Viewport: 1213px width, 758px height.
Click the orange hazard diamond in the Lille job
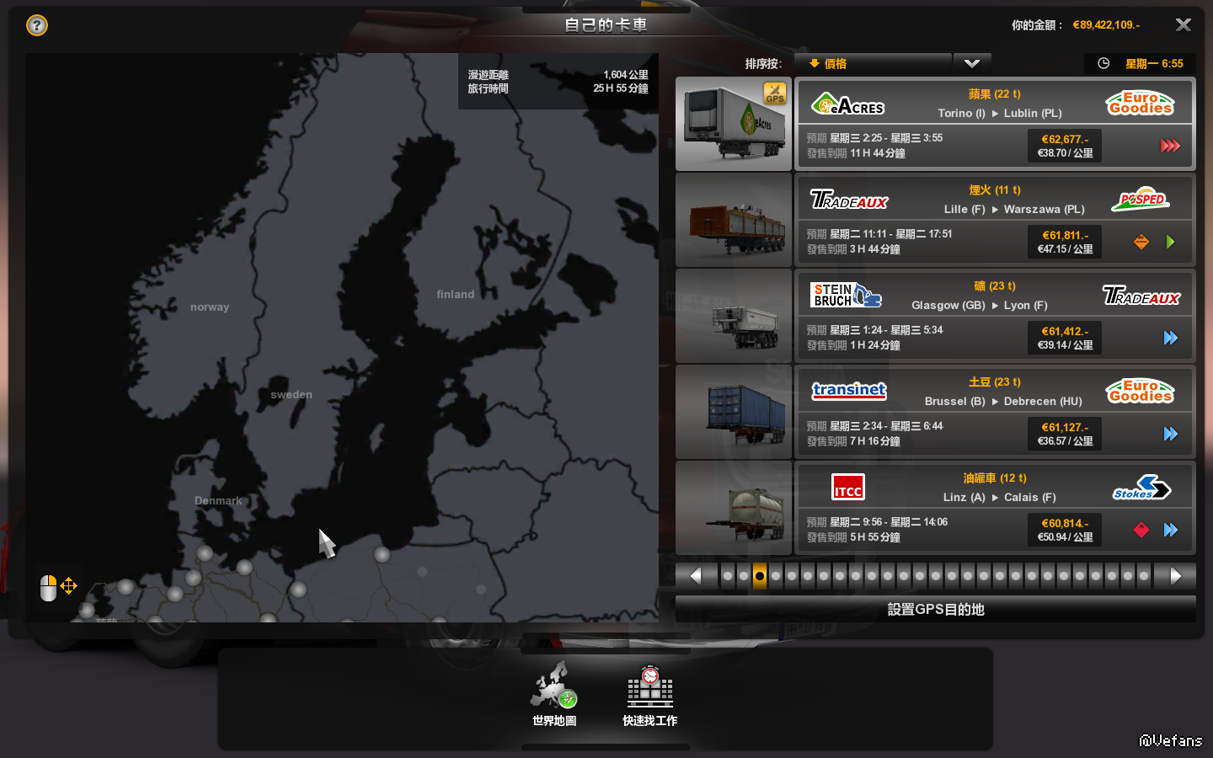pos(1141,242)
